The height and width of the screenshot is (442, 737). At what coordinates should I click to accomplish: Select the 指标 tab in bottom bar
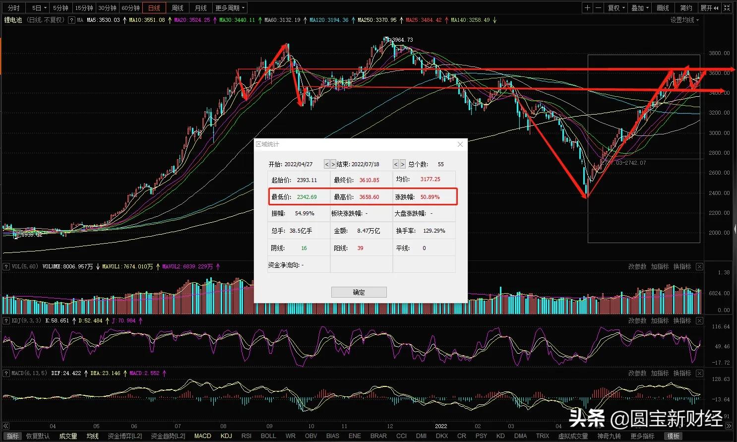[13, 436]
